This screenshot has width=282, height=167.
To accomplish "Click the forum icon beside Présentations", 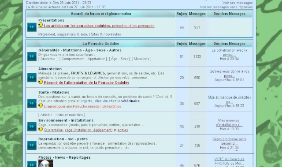I will (x=32, y=27).
